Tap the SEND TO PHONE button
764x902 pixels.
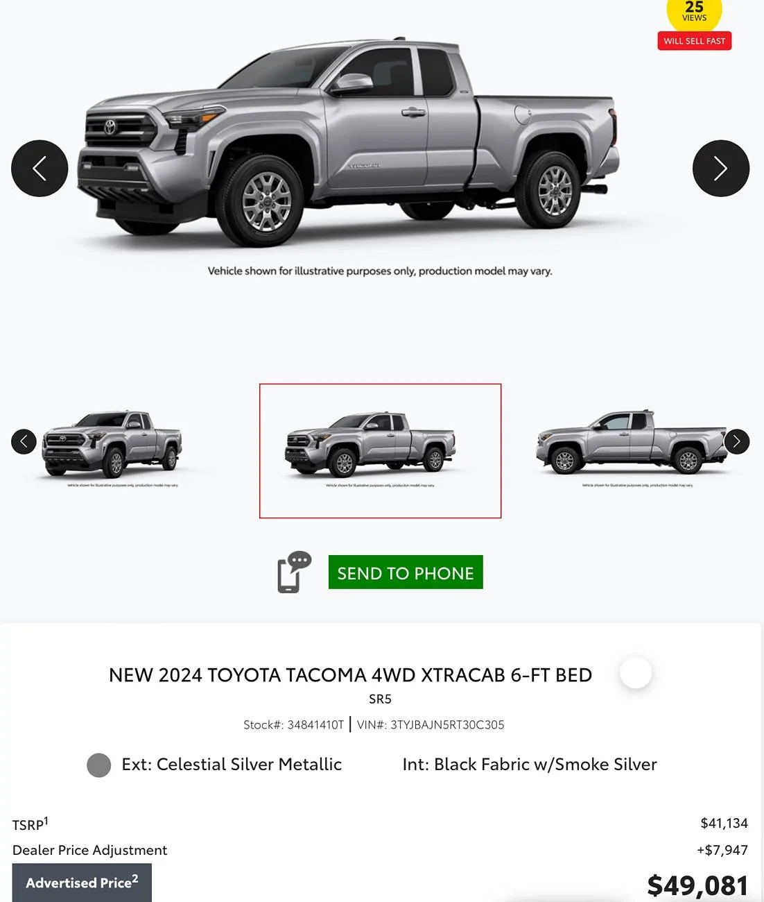(x=406, y=572)
